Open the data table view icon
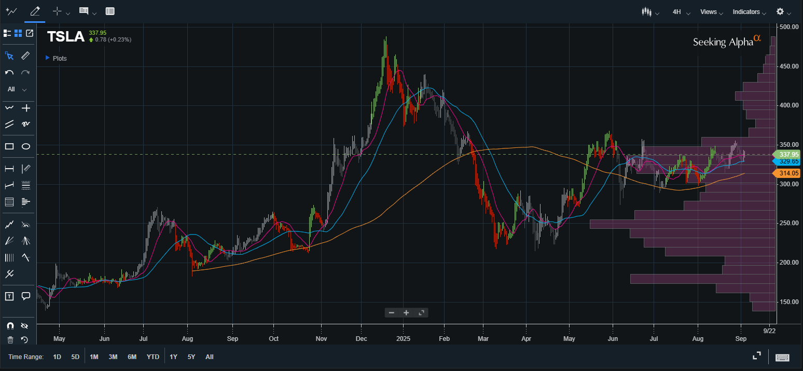This screenshot has height=371, width=803. pos(110,11)
